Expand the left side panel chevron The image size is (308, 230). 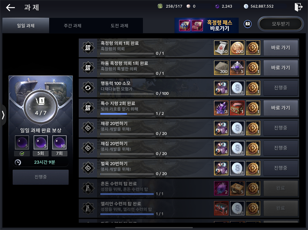(x=3, y=115)
